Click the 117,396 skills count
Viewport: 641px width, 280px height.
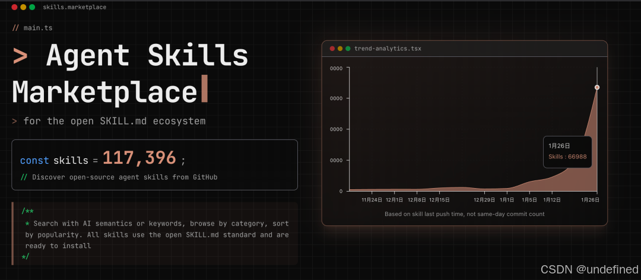[x=139, y=158]
